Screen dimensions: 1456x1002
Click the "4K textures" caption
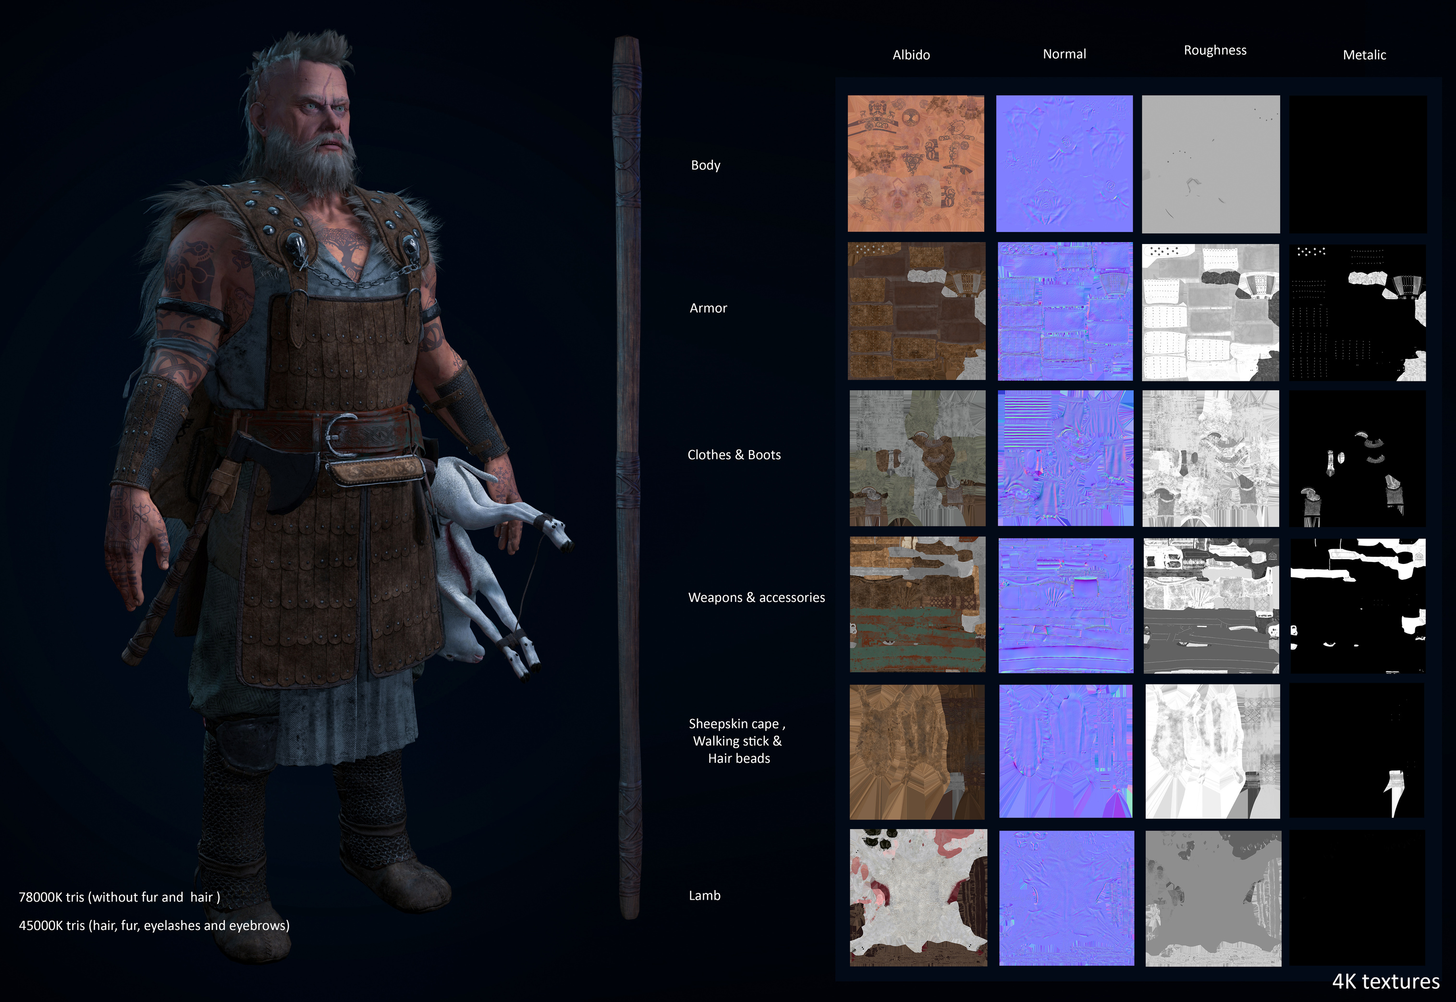coord(1386,981)
